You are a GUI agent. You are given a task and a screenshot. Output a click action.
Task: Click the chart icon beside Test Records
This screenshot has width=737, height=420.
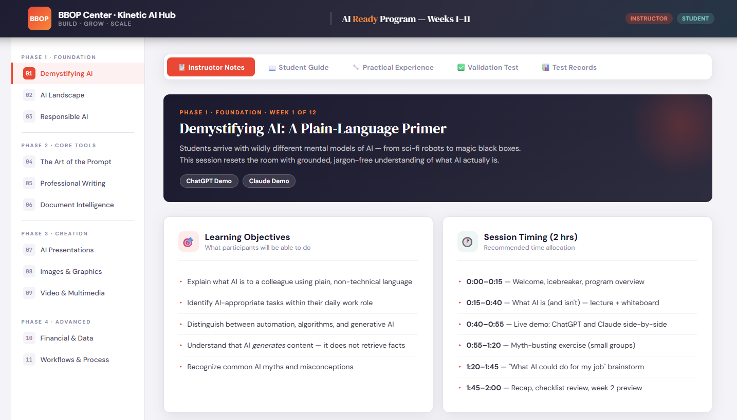[546, 67]
